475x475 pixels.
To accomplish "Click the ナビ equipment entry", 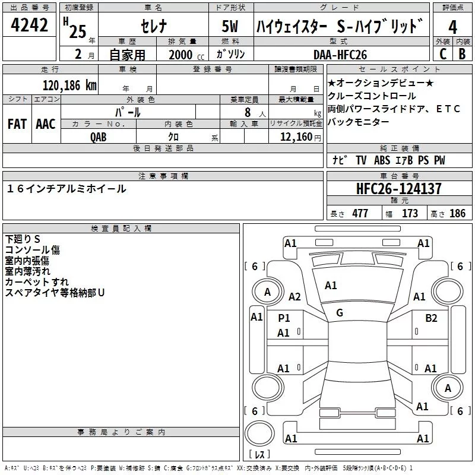I will (340, 160).
